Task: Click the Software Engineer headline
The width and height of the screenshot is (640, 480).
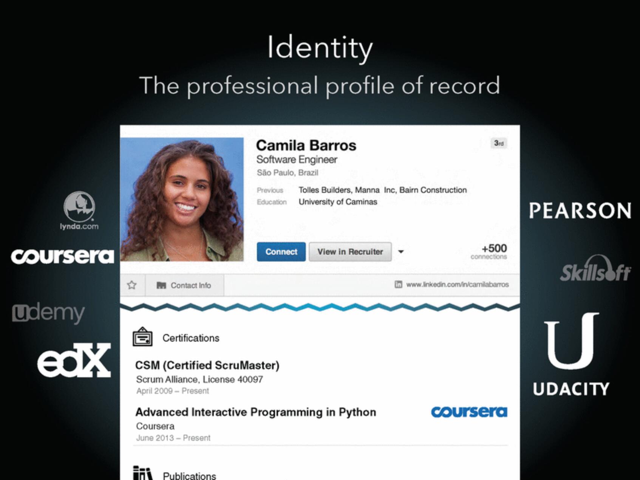Action: point(297,159)
